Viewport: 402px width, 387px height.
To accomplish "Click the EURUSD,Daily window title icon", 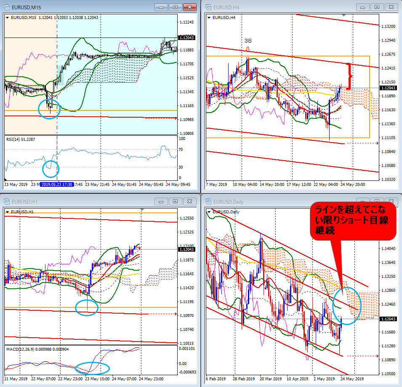I will pyautogui.click(x=208, y=202).
